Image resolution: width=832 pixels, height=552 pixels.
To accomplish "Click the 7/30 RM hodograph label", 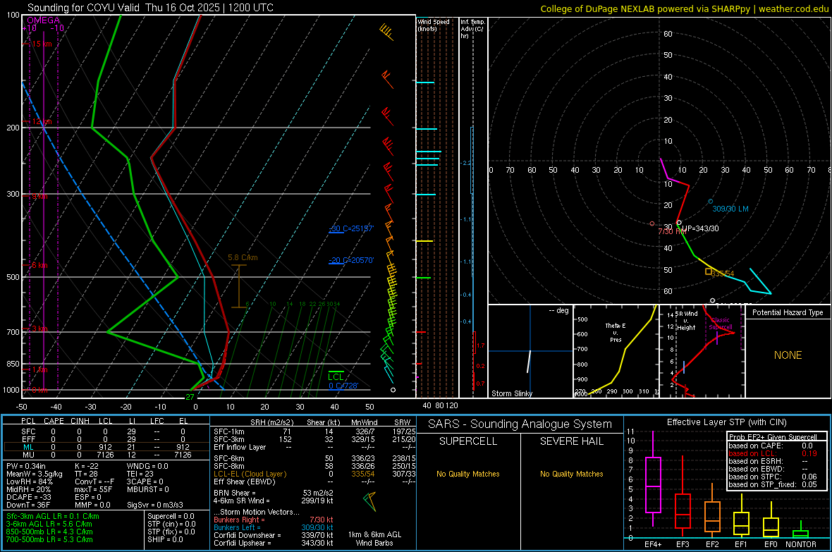I will (672, 231).
